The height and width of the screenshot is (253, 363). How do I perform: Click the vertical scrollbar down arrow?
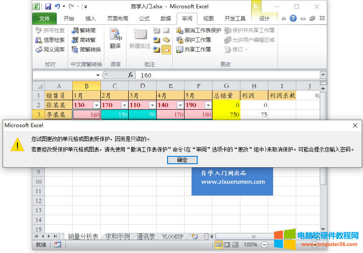pyautogui.click(x=322, y=229)
